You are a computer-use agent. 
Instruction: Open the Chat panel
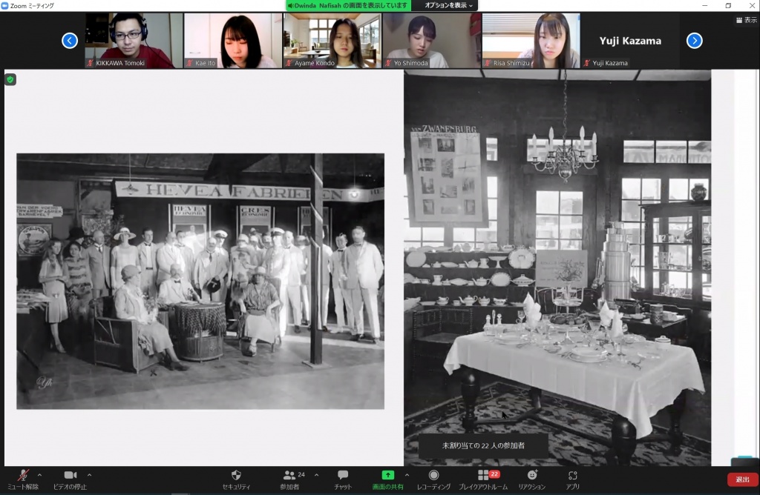point(343,479)
